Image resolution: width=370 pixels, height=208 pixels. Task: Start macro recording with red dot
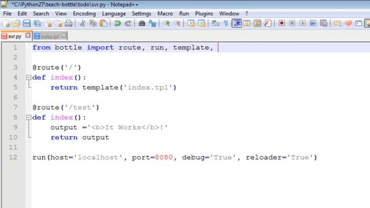282,23
